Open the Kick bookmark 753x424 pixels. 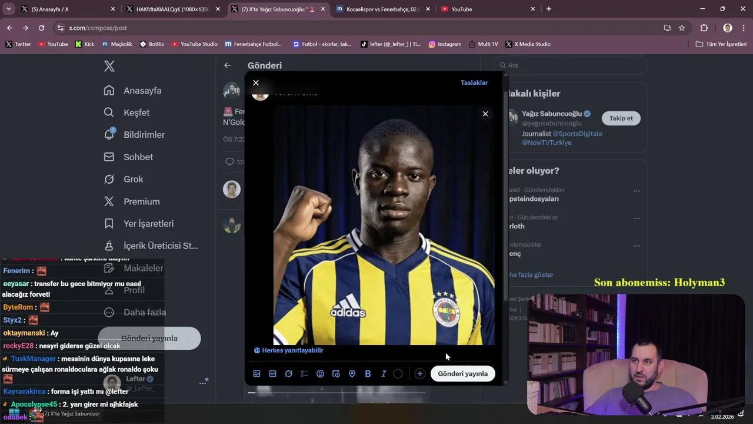pos(85,44)
